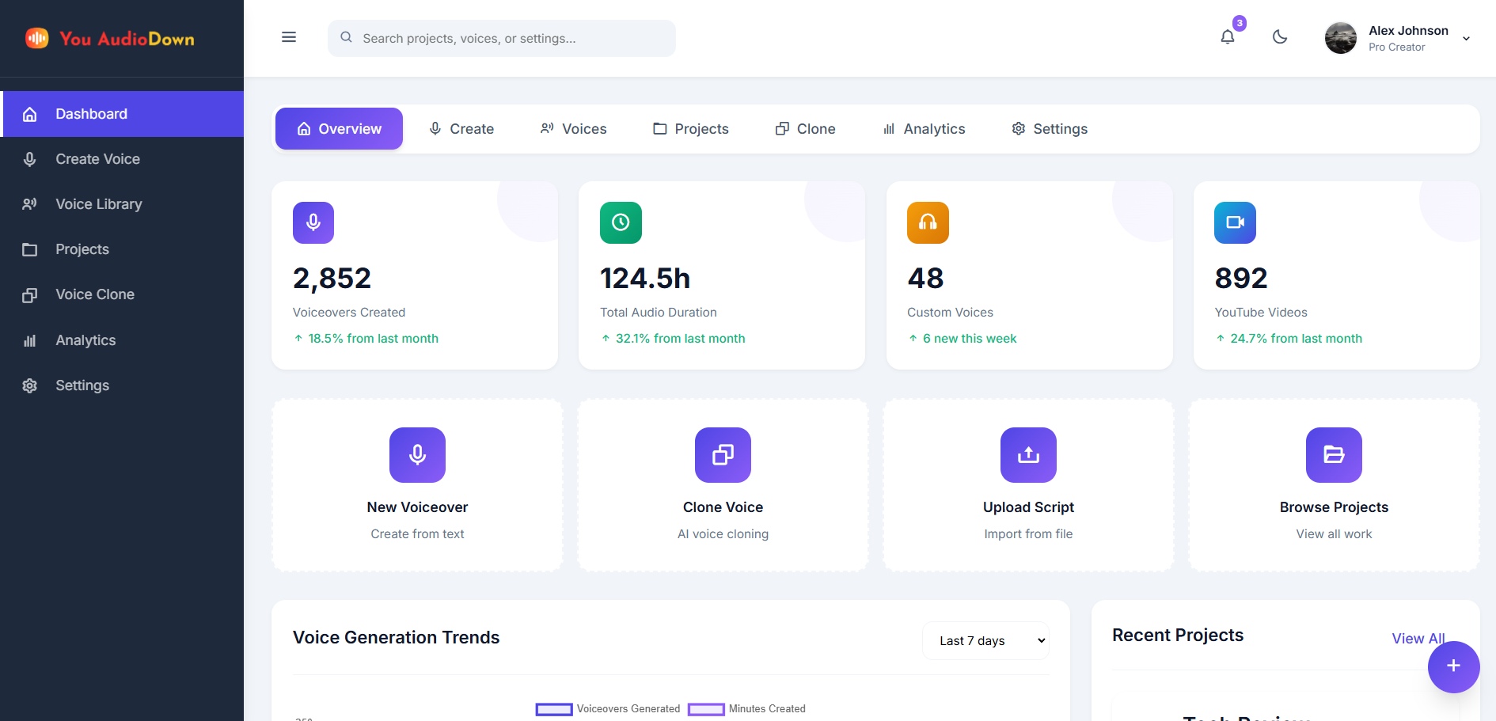The image size is (1496, 721).
Task: Click the Clone Voice title
Action: (723, 507)
